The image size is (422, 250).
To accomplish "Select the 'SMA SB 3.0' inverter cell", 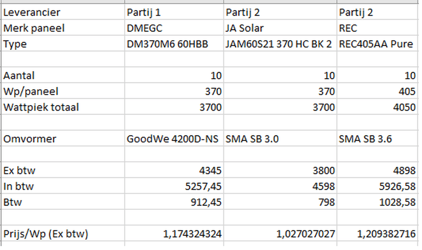I will point(280,139).
